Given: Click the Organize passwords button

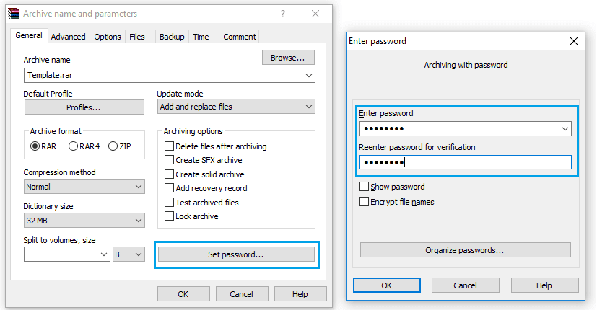Looking at the screenshot, I should [466, 250].
